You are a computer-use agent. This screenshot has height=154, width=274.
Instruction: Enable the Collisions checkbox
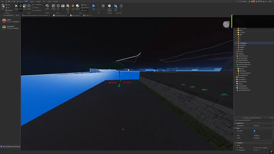pos(32,7)
